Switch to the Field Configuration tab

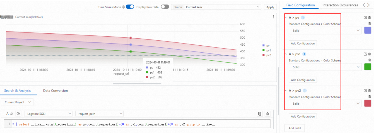(300, 5)
